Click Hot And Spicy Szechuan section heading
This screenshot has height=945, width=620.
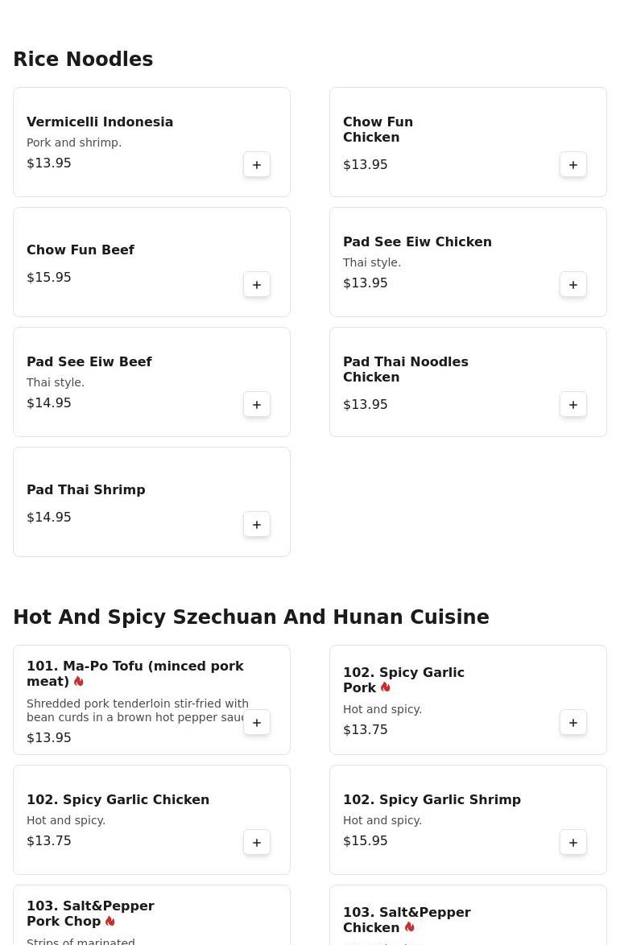[251, 617]
